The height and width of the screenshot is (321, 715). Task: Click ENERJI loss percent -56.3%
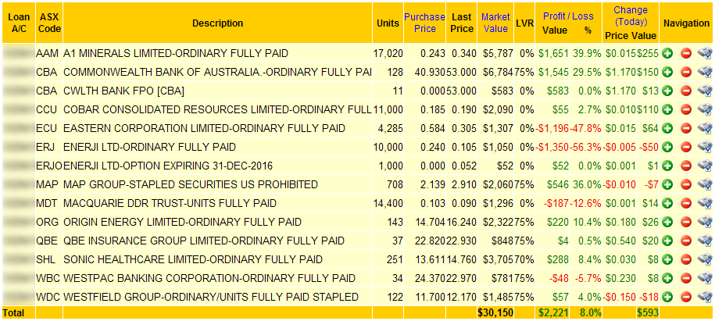(587, 147)
